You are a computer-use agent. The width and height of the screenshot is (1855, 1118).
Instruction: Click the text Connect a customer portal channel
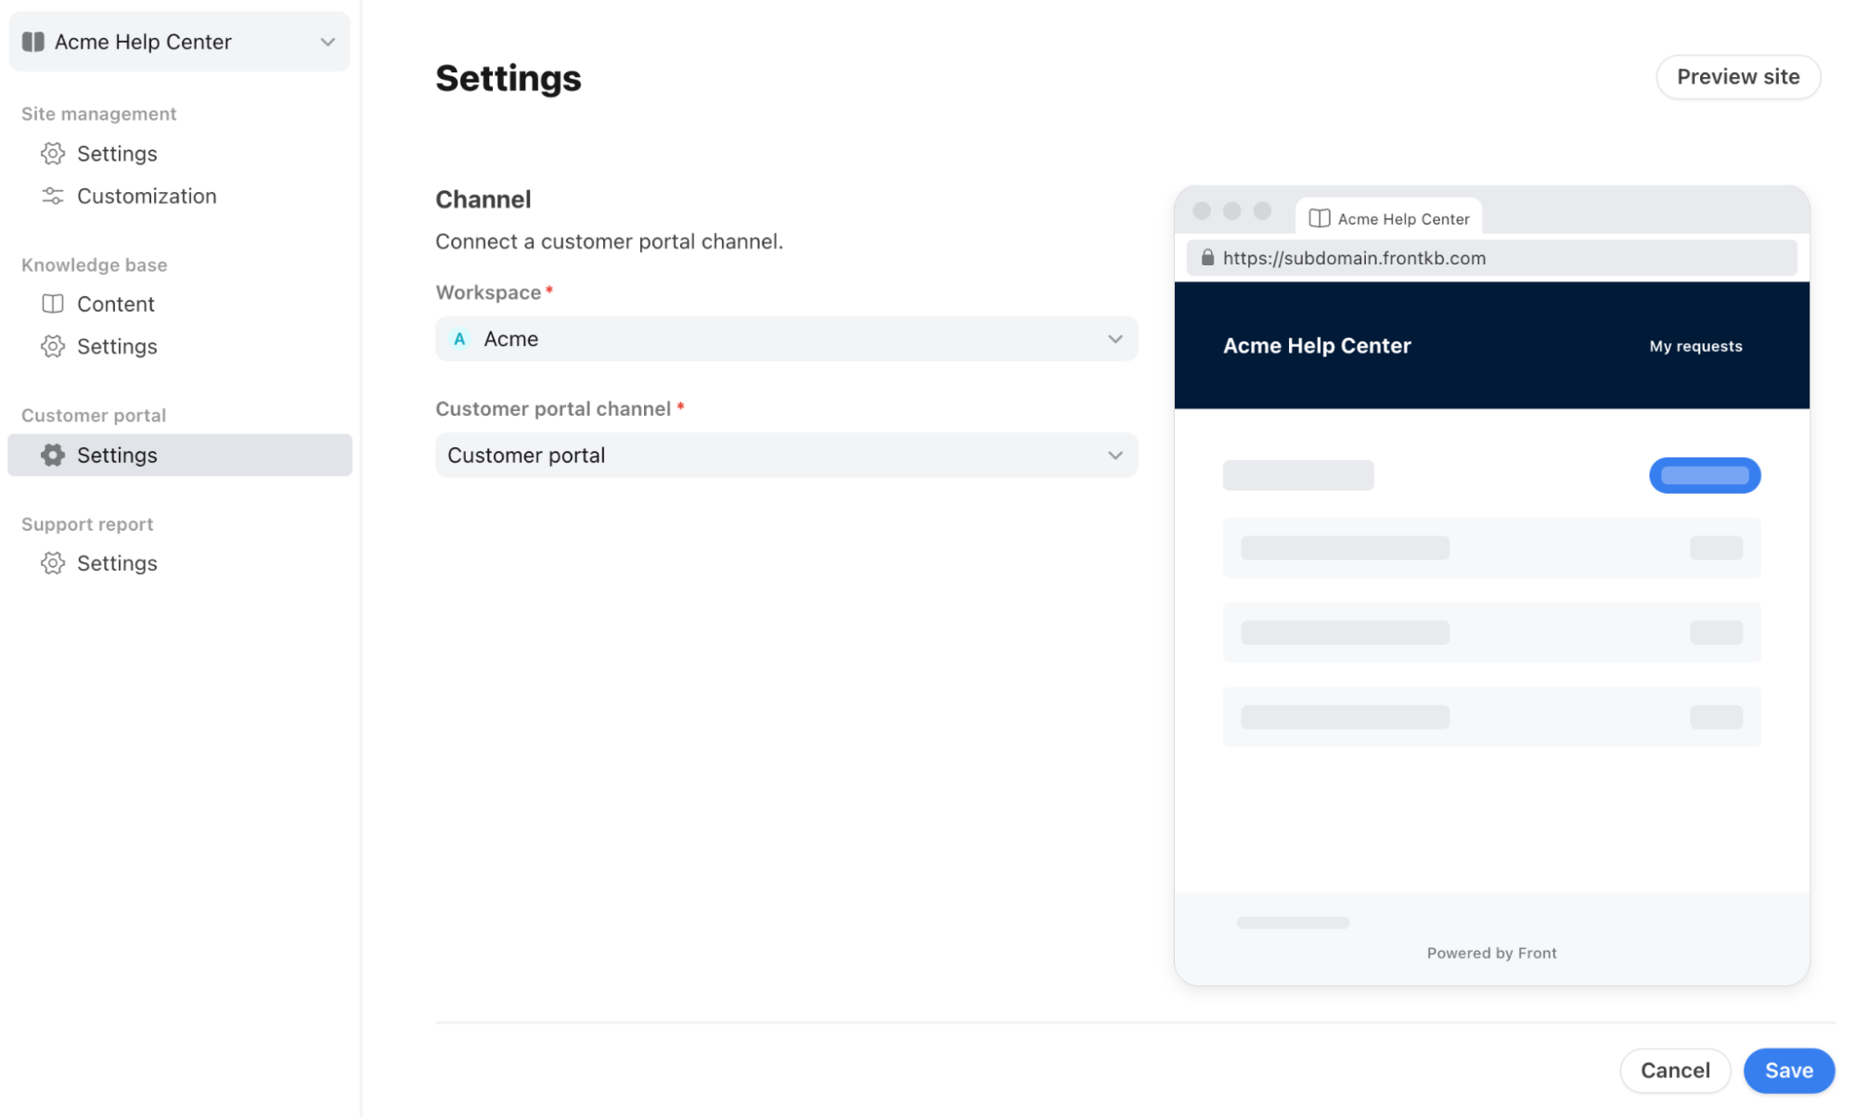click(610, 241)
